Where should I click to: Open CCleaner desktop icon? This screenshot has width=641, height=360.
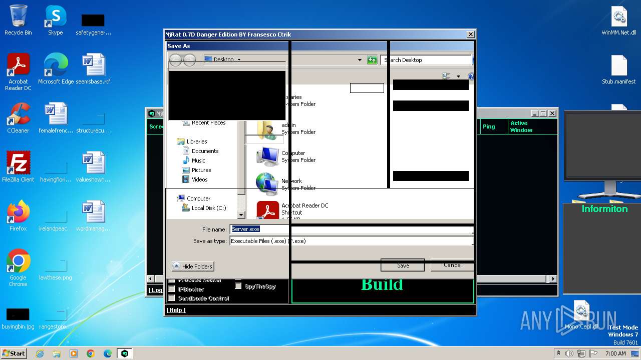18,117
